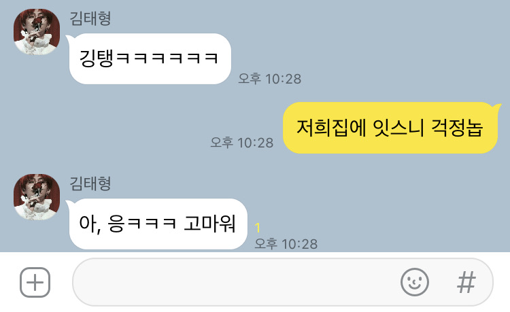Select the 깅탱ㅋㅋㅋㅋㅋㅋ message bubble
The height and width of the screenshot is (312, 510).
point(150,59)
